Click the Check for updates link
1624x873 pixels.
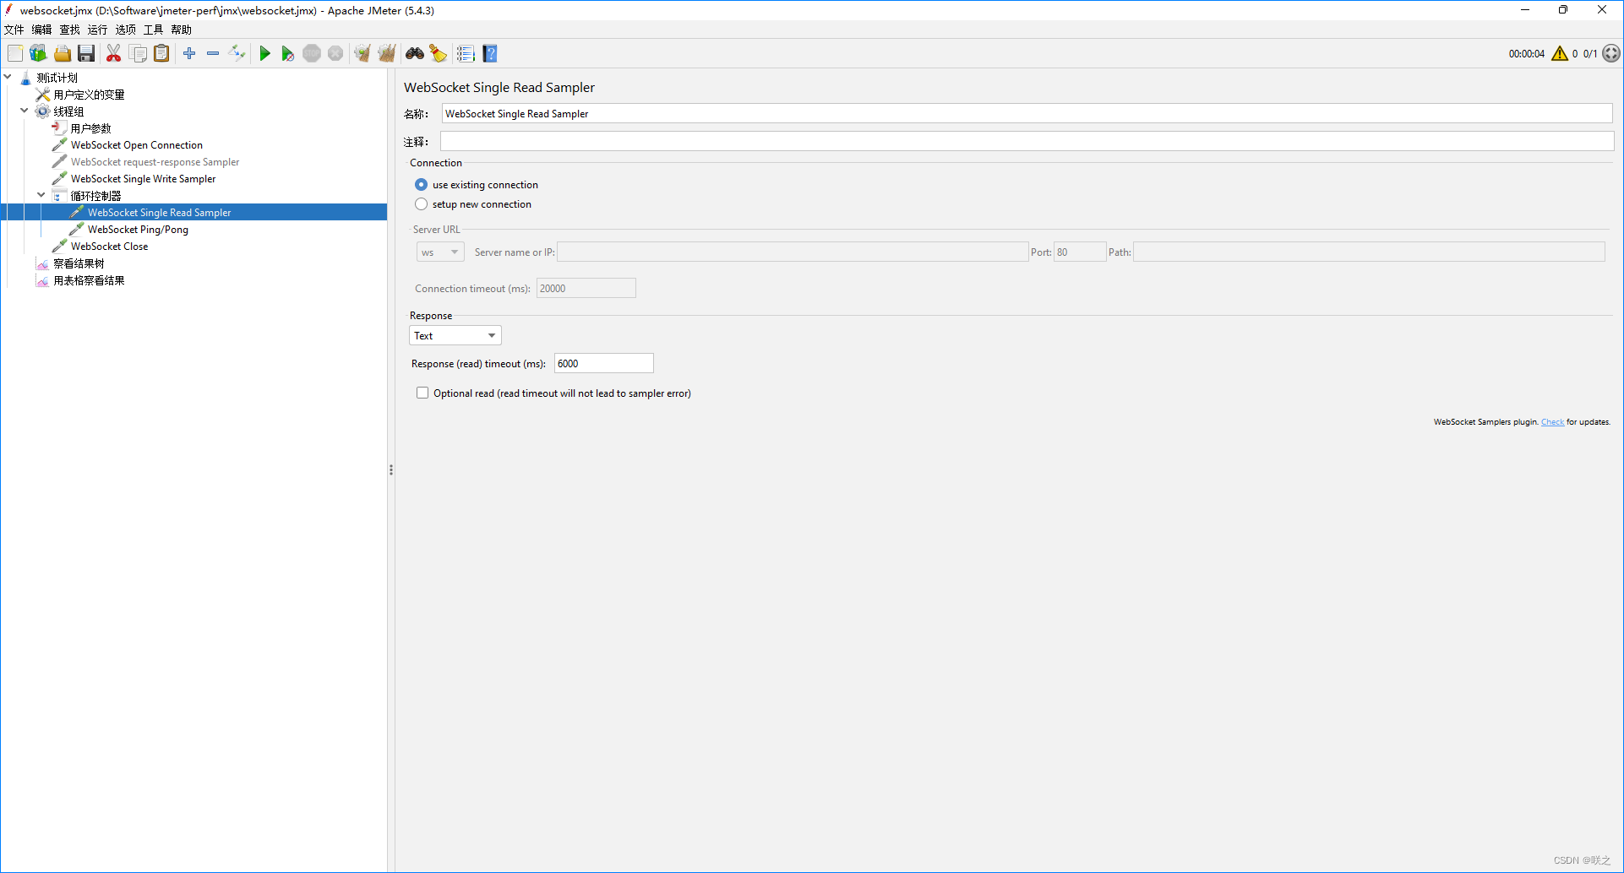[x=1552, y=421]
